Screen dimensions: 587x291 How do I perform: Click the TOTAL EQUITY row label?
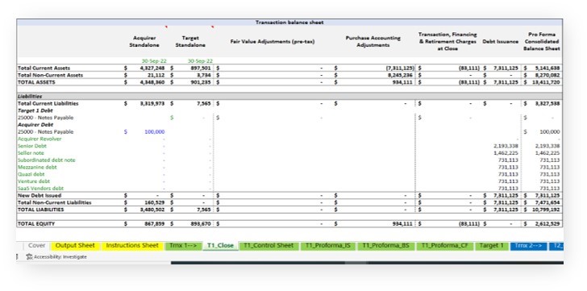point(36,223)
